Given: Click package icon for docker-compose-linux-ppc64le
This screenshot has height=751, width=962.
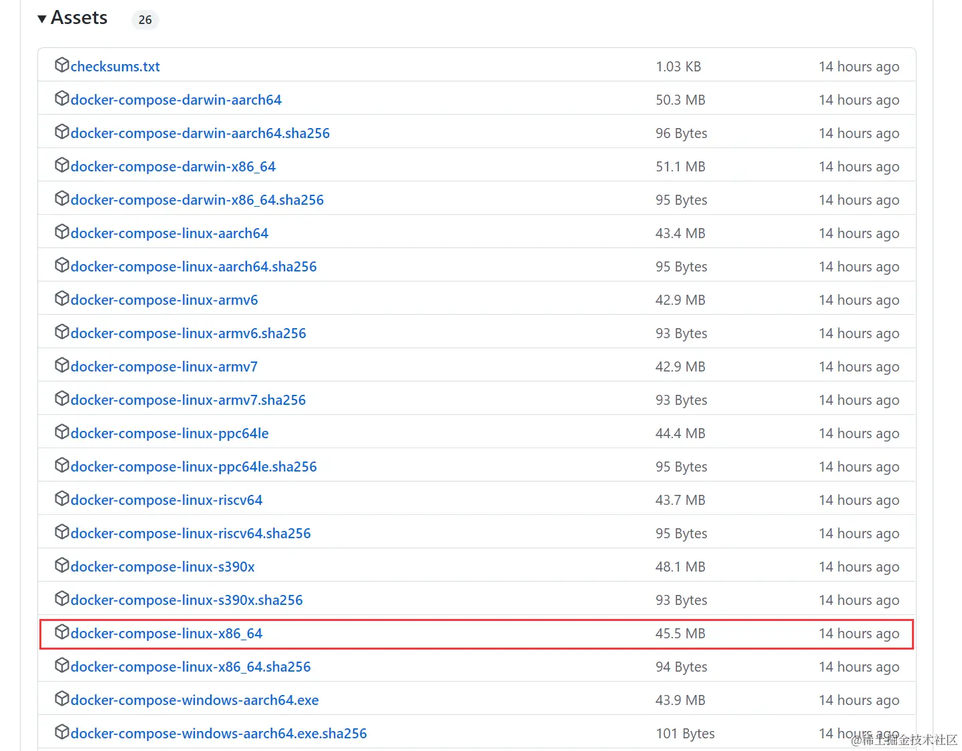Looking at the screenshot, I should (62, 432).
